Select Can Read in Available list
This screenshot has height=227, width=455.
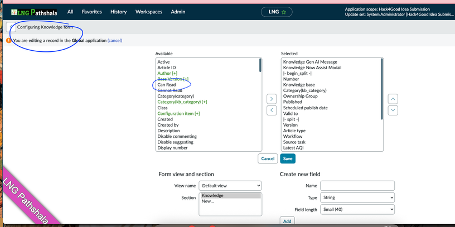coord(167,85)
